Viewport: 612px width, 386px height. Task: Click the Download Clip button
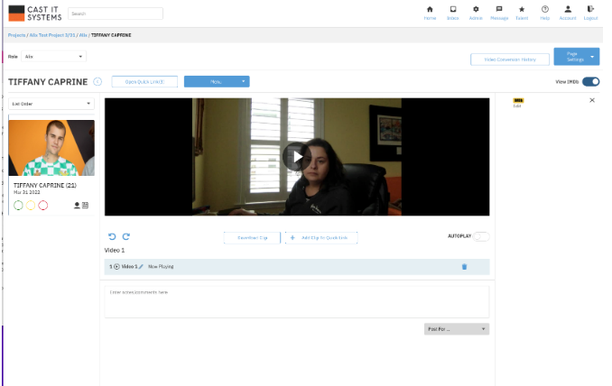pyautogui.click(x=252, y=238)
